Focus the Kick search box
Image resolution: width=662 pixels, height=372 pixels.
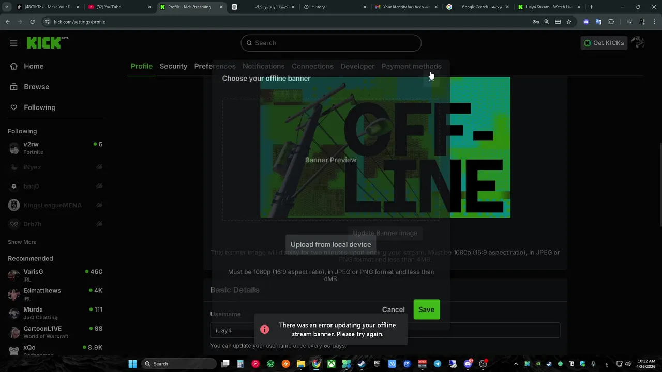pos(331,43)
